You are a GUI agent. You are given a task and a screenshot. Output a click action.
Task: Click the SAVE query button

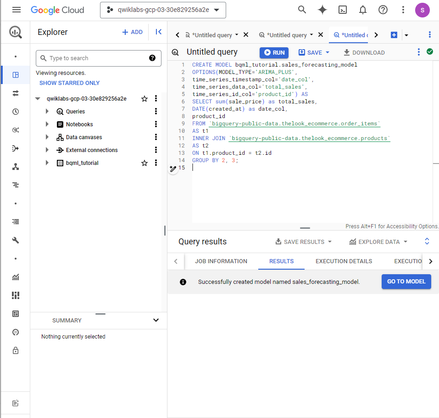(310, 53)
